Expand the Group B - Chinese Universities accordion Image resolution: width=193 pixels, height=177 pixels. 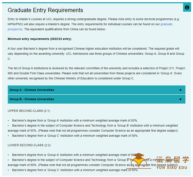pyautogui.click(x=96, y=99)
